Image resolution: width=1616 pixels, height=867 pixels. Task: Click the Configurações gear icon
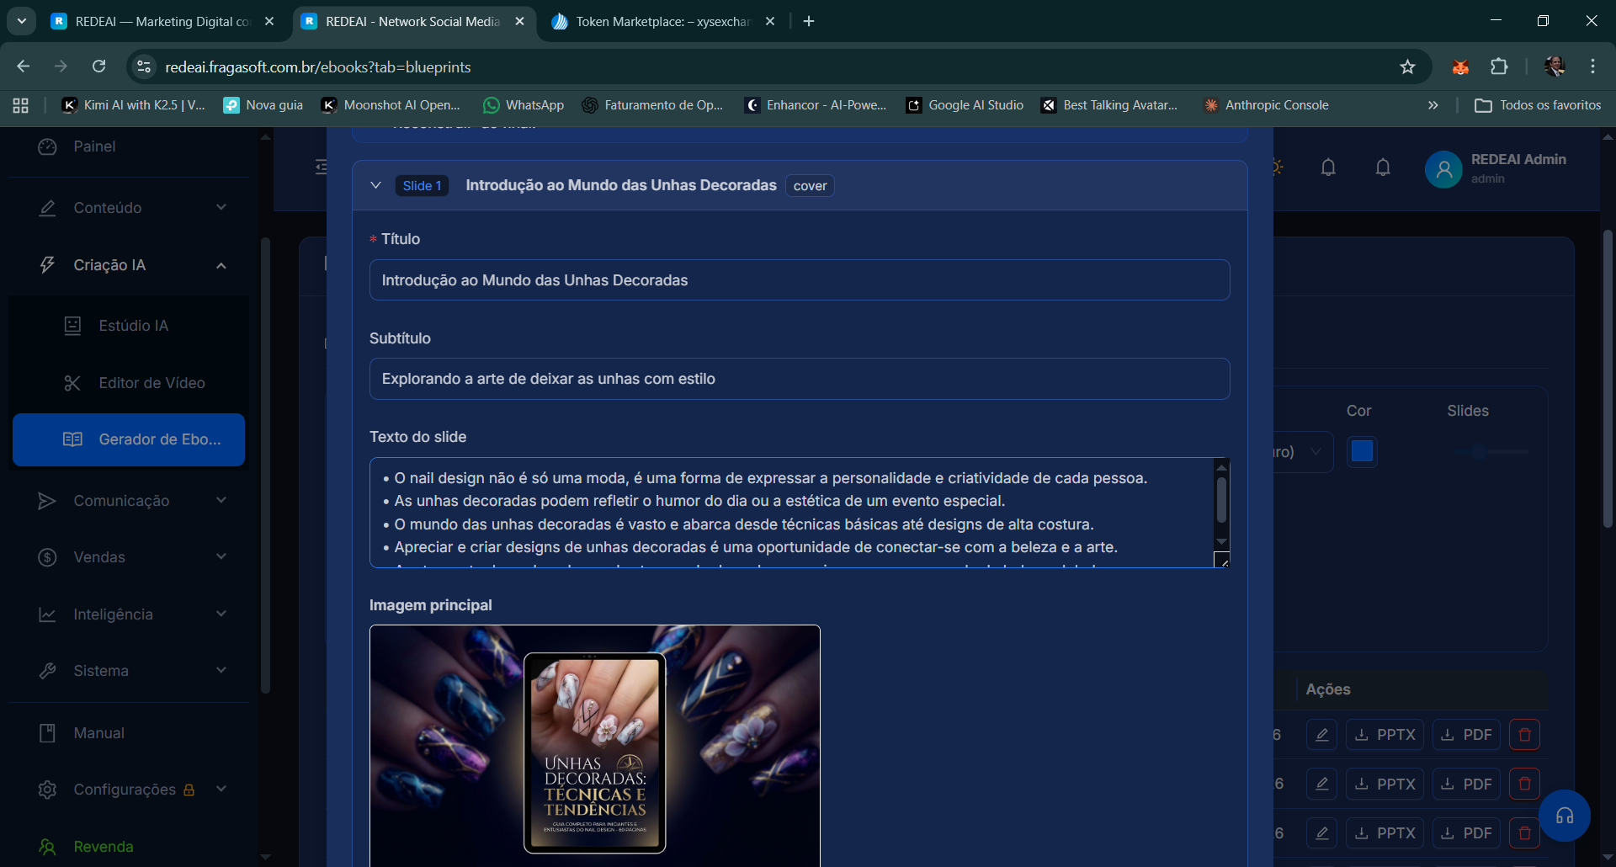(47, 790)
